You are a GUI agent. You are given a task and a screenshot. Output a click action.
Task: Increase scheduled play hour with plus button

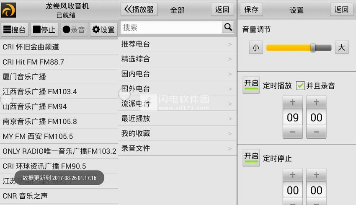coord(293,102)
